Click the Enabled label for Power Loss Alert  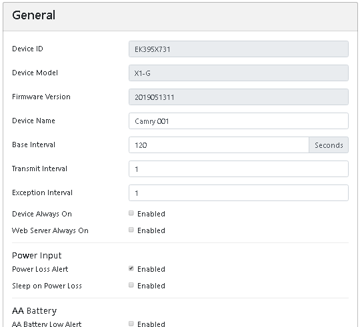pyautogui.click(x=151, y=269)
